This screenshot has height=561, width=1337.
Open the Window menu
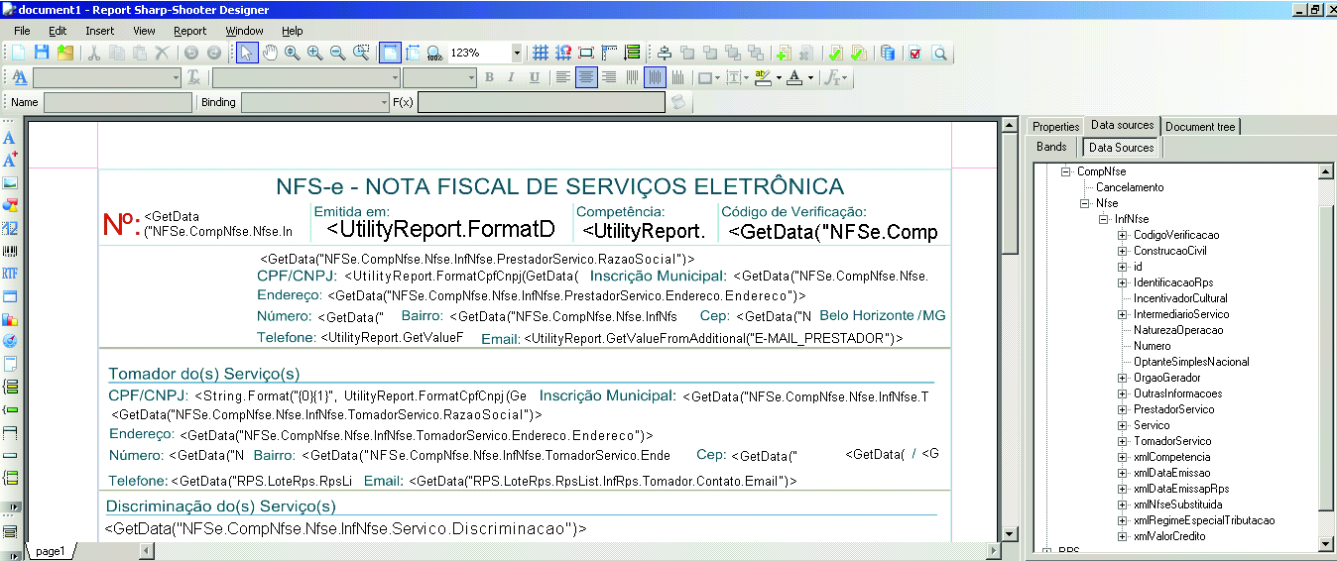coord(244,31)
